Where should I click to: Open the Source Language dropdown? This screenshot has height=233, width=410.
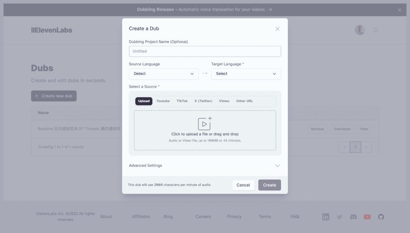click(164, 74)
